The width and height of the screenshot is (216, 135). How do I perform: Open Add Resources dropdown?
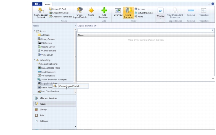tap(104, 13)
